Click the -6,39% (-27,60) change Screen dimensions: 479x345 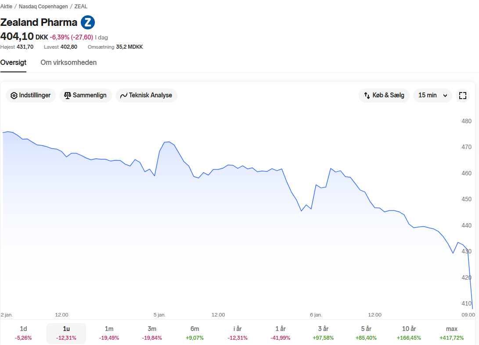pos(72,37)
